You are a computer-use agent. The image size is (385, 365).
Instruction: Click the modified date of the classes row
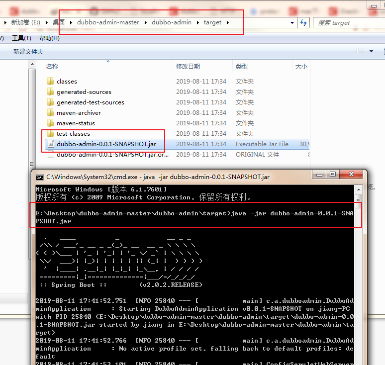(201, 81)
